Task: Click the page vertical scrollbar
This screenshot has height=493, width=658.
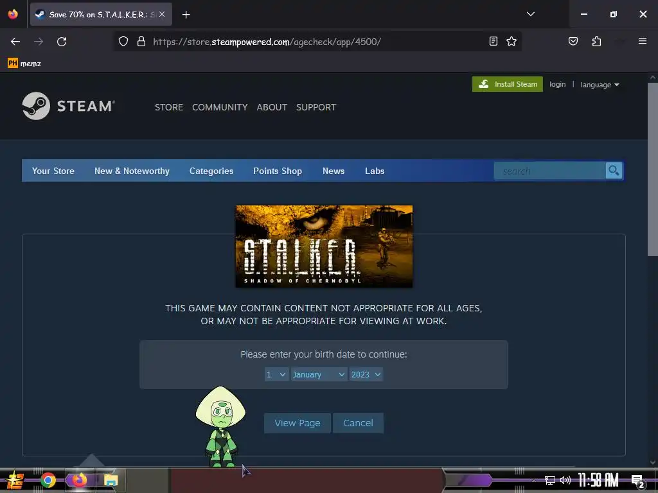Action: click(x=653, y=169)
